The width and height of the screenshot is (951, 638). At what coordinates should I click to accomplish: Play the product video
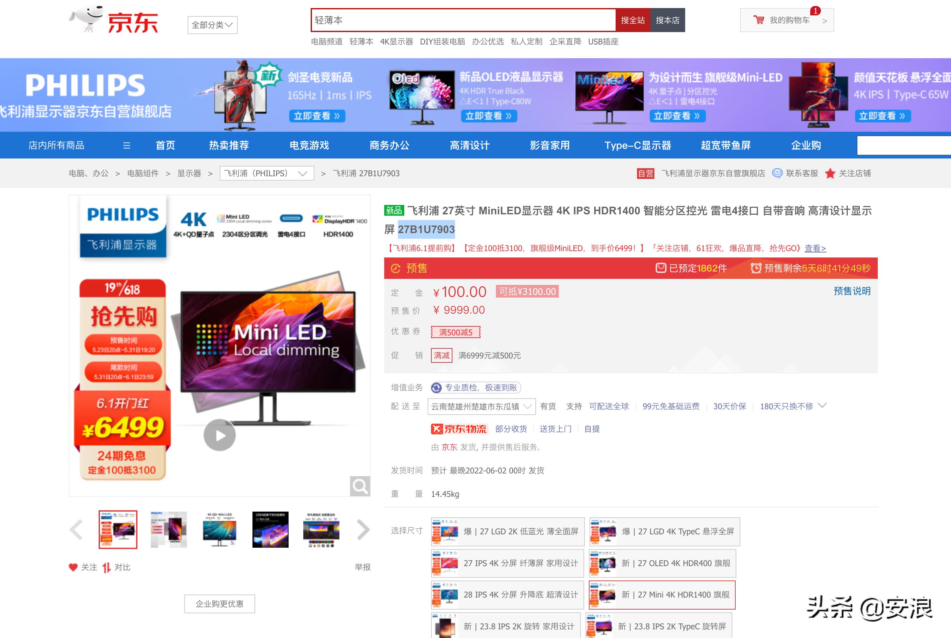click(x=219, y=435)
